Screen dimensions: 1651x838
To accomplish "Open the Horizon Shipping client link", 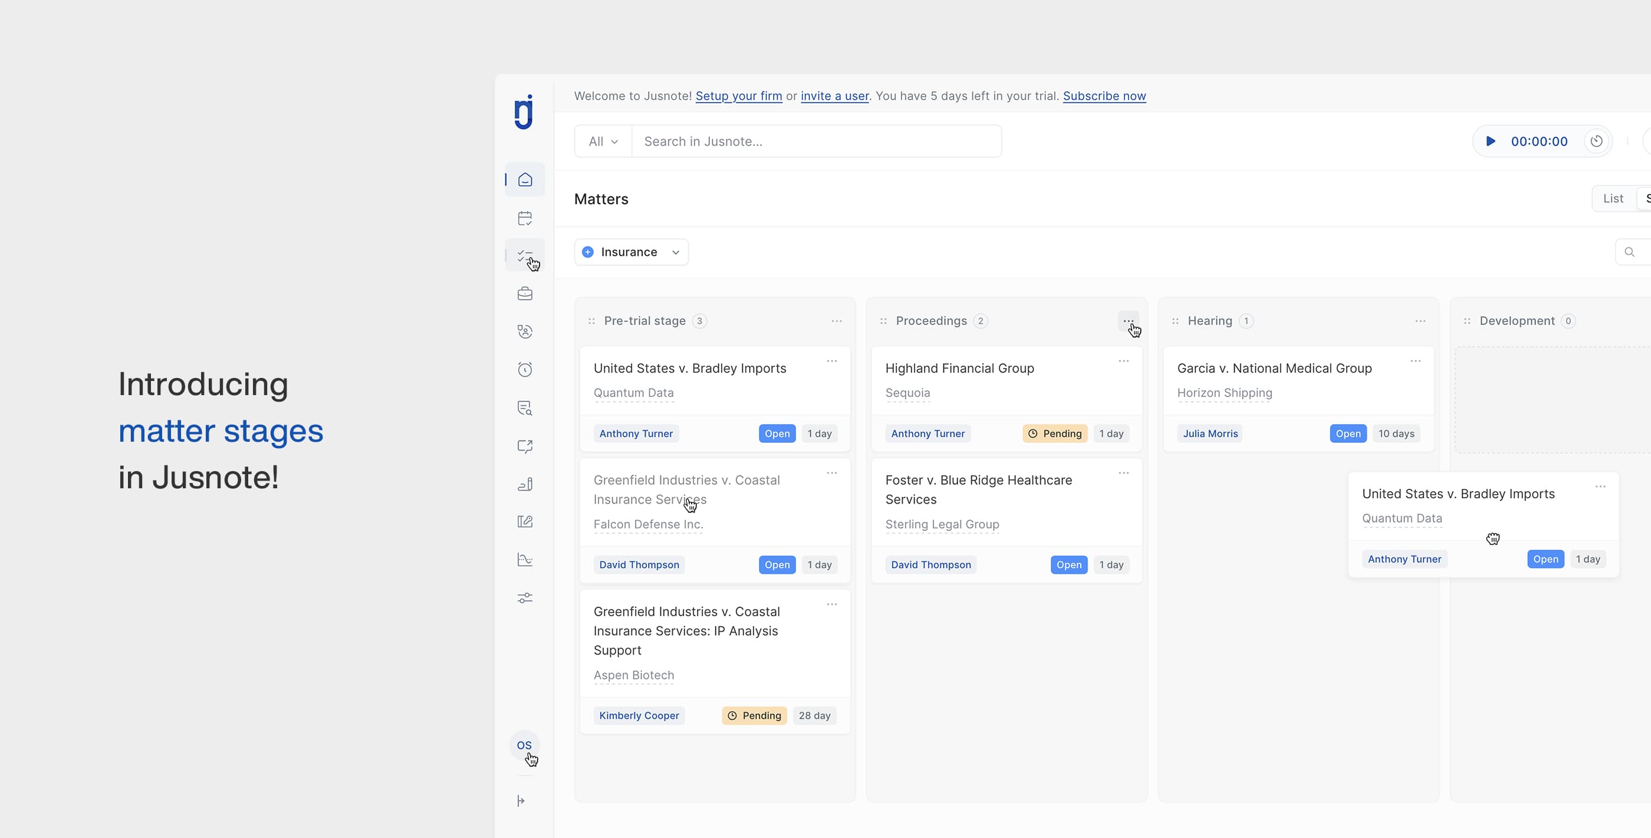I will pos(1224,392).
